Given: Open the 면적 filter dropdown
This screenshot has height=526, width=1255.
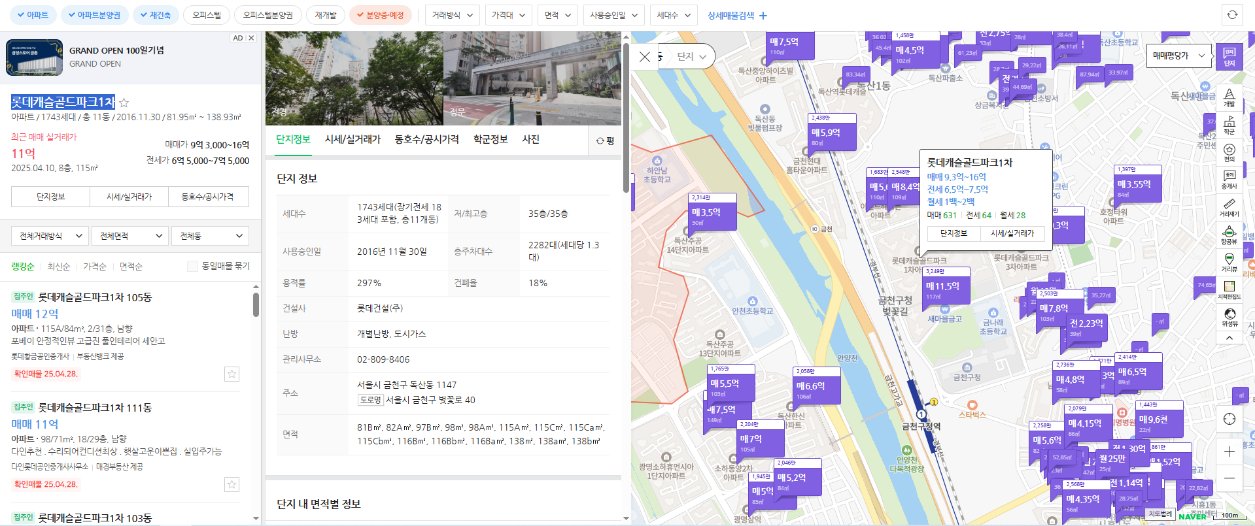Looking at the screenshot, I should (558, 15).
